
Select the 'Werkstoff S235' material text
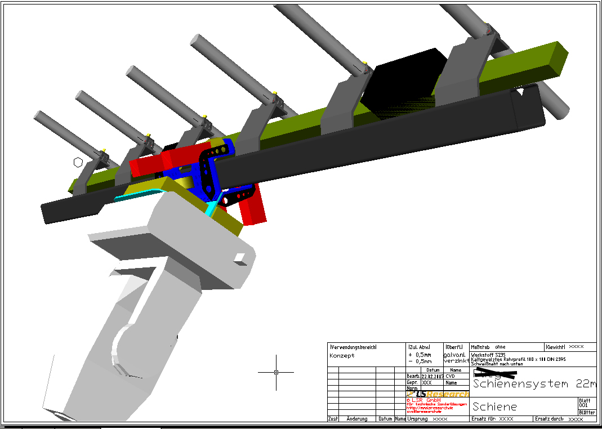[488, 355]
